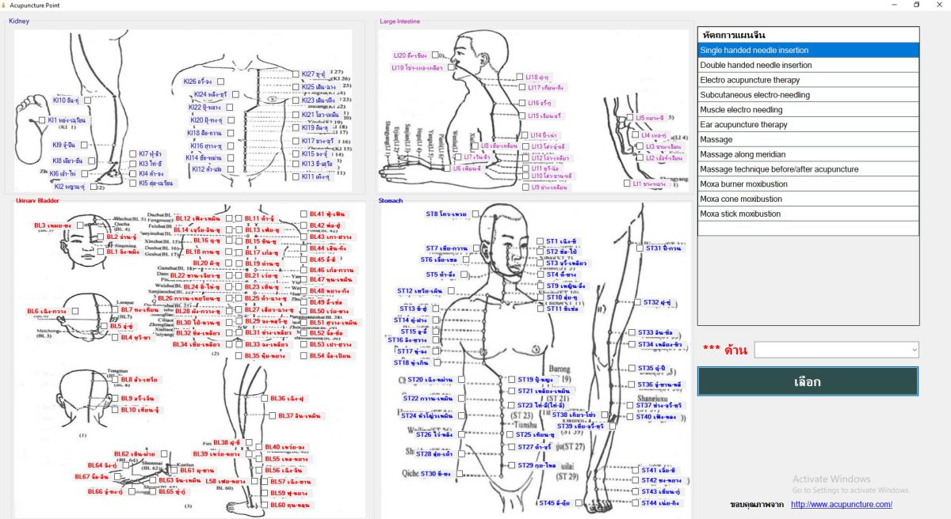Screen dimensions: 951x519
Task: Click the empty row below Moxa stick moxibustion
Action: click(x=808, y=228)
